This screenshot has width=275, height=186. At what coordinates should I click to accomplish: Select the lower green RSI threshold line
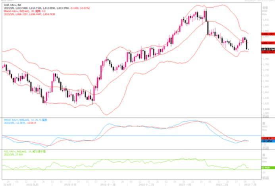click(x=119, y=170)
